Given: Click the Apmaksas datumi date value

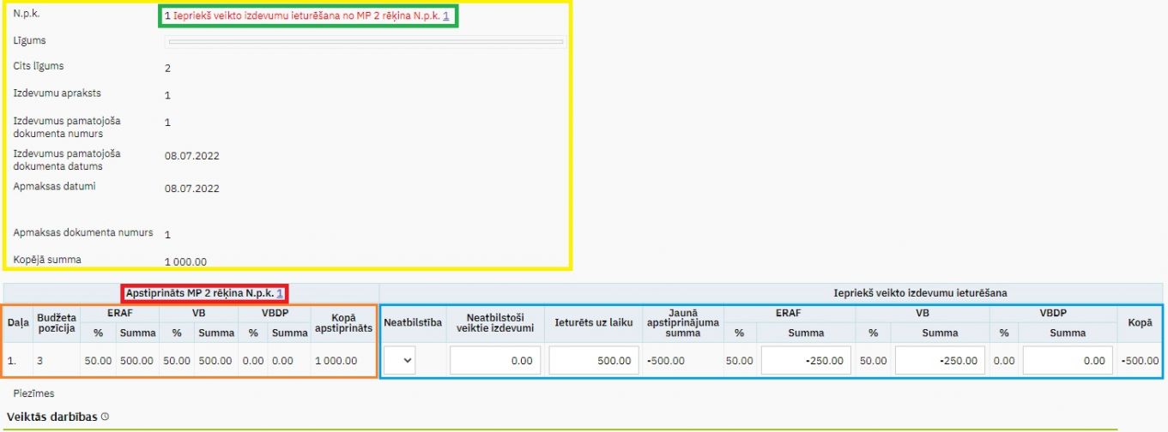Looking at the screenshot, I should click(x=192, y=189).
